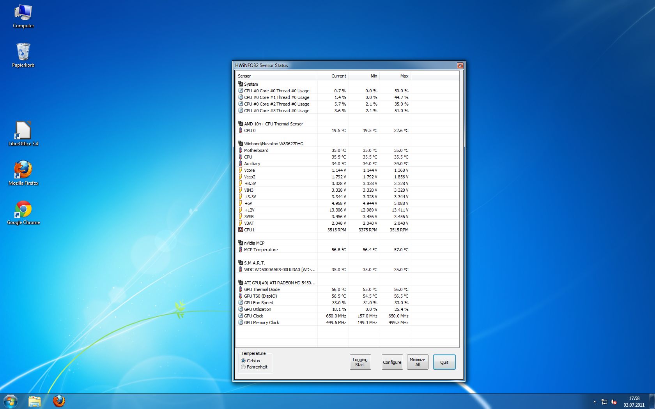Click the network icon in system tray

coord(604,402)
